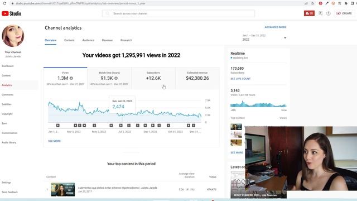This screenshot has height=201, width=357.
Task: Click the info icon next to 1.3M views
Action: click(x=71, y=78)
